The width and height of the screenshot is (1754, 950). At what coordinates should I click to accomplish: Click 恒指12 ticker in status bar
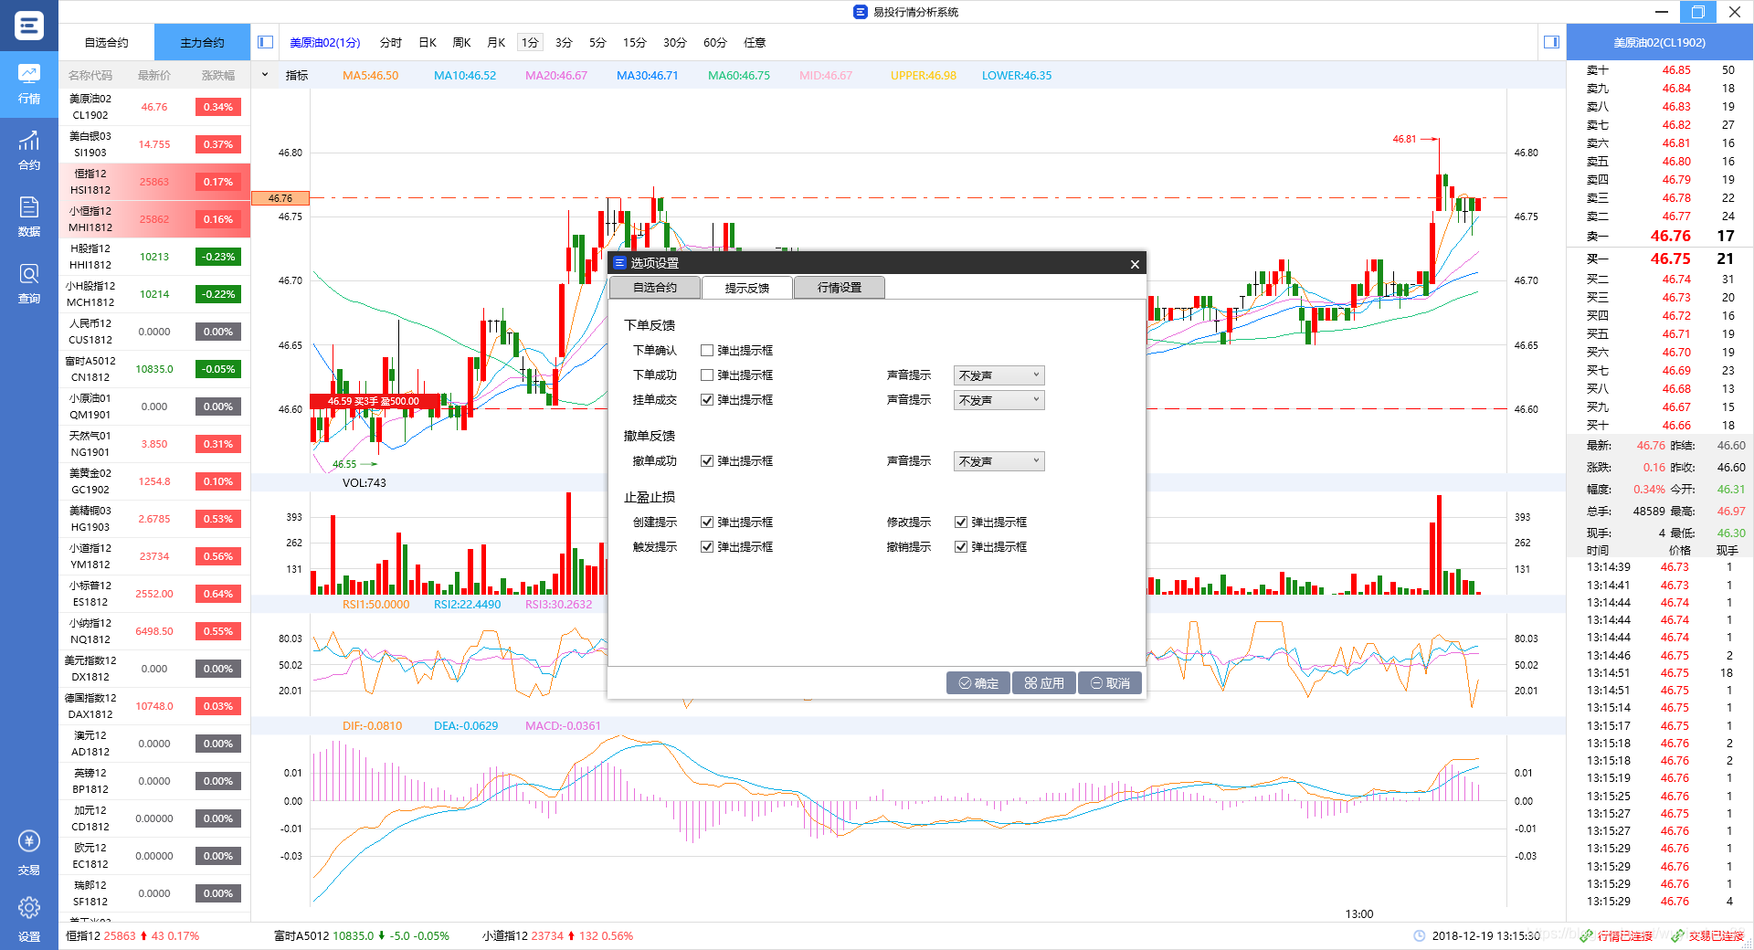(x=132, y=936)
